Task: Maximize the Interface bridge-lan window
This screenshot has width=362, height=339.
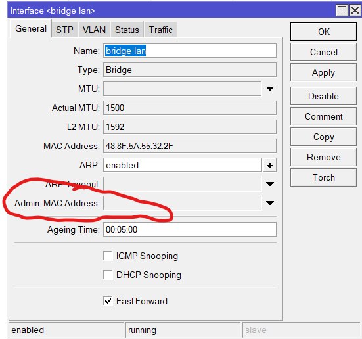Action: pyautogui.click(x=342, y=11)
